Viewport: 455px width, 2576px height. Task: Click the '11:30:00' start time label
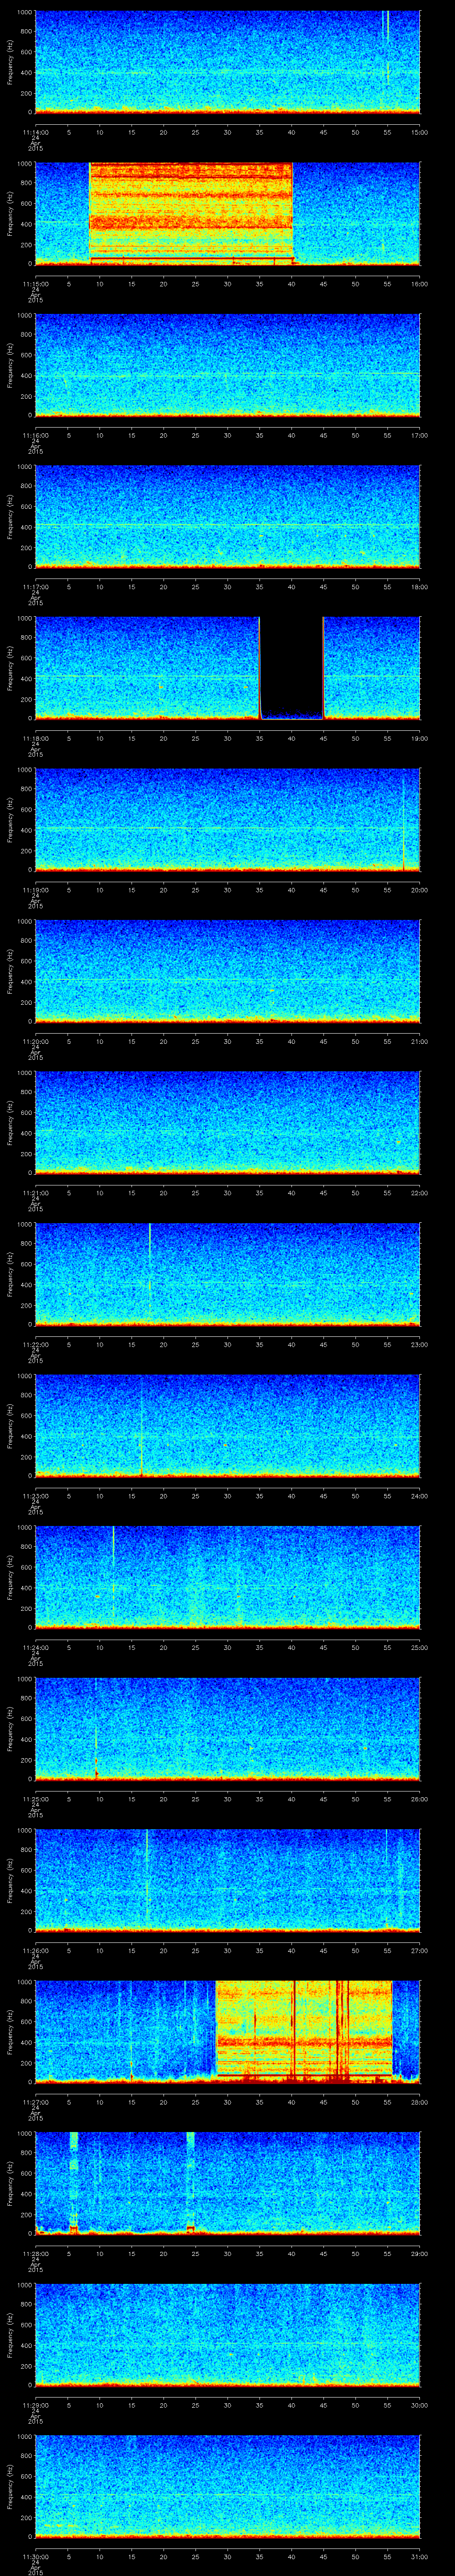tap(35, 2556)
